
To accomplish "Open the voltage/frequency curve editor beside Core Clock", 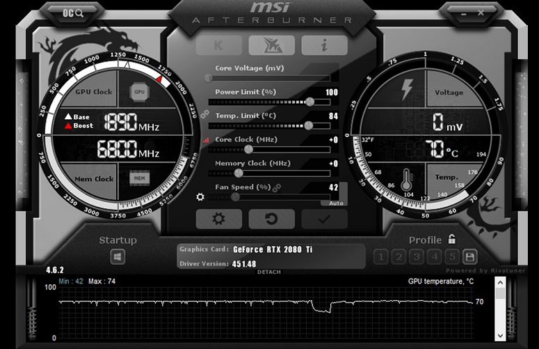I will coord(205,140).
